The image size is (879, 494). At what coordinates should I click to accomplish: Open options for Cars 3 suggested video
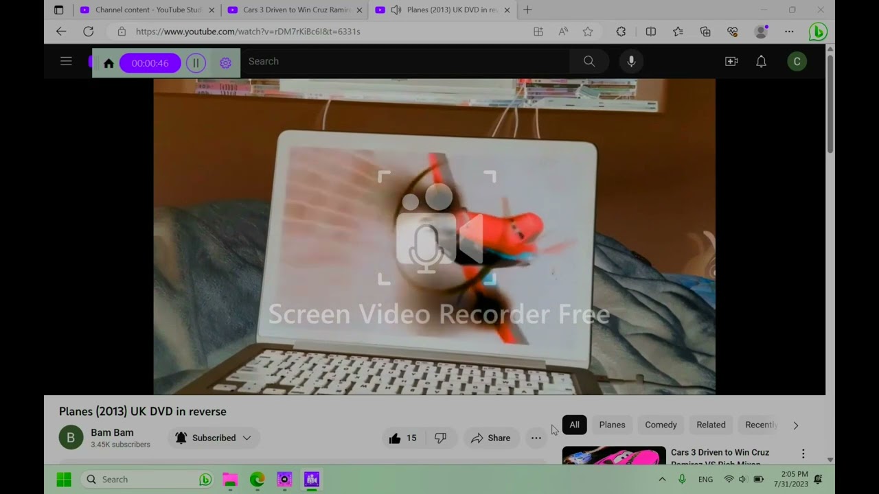tap(803, 454)
